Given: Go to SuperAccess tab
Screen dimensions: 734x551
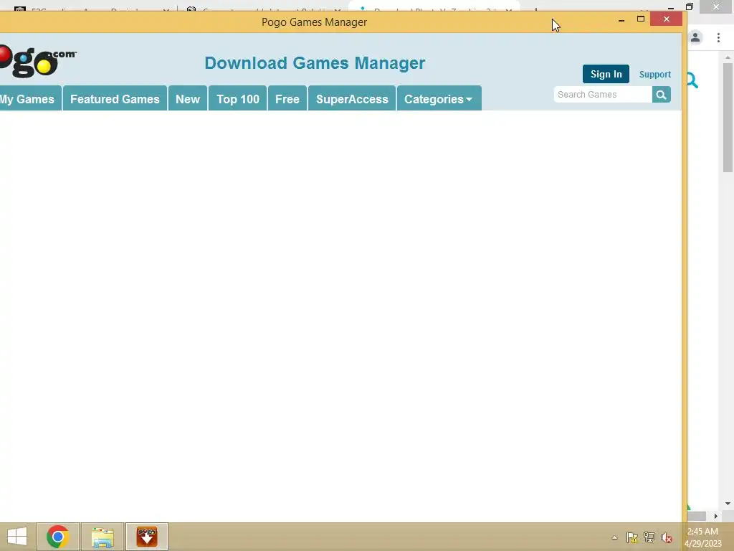Looking at the screenshot, I should (352, 99).
